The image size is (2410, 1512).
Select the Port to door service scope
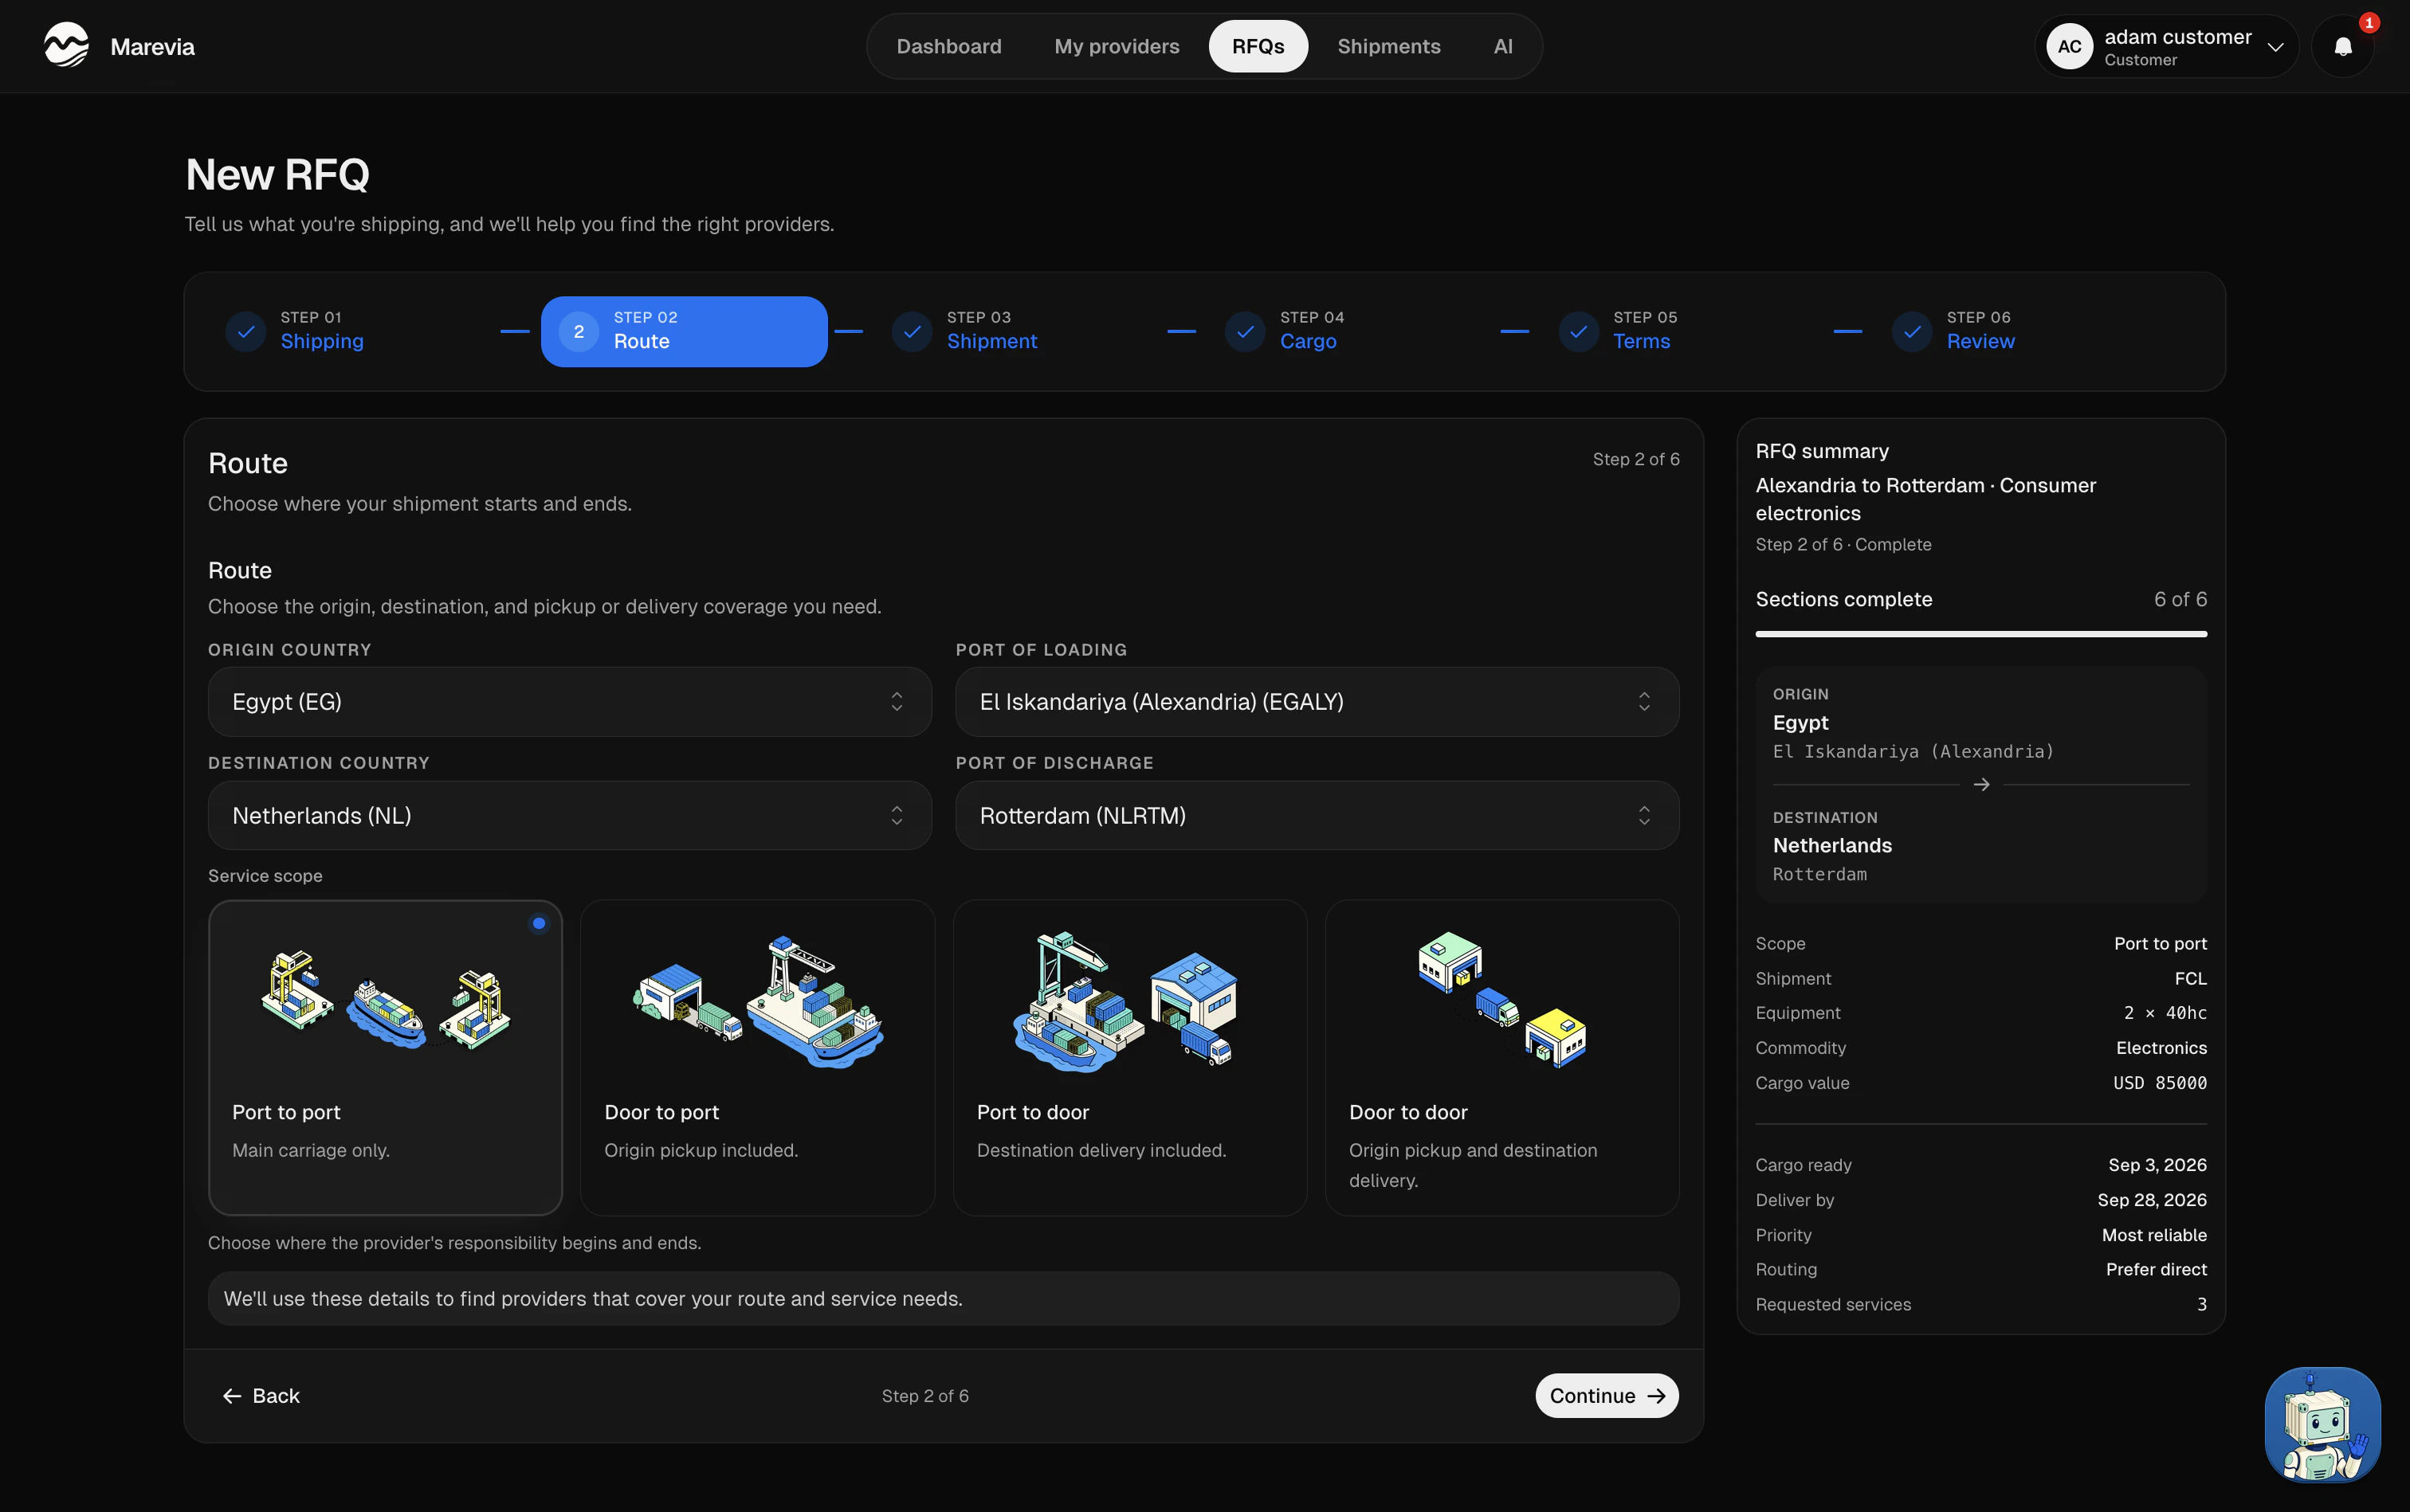(1129, 1058)
